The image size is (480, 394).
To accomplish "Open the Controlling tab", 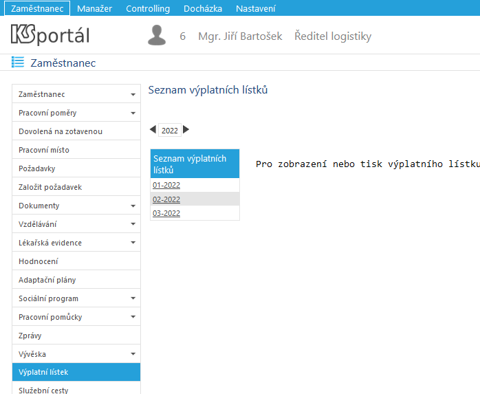I will pyautogui.click(x=148, y=8).
